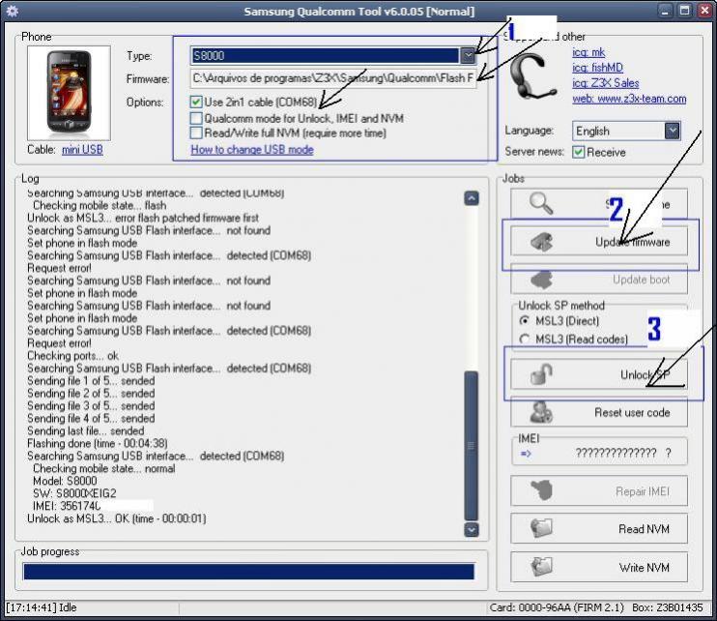Click log line 'Unlock as MSL3... error flash patched firmware first'
The height and width of the screenshot is (621, 717).
coord(143,218)
